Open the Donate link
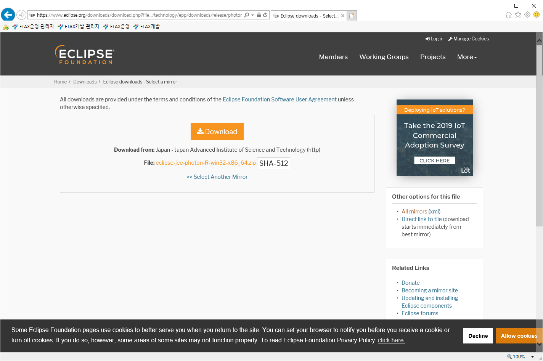 [410, 283]
